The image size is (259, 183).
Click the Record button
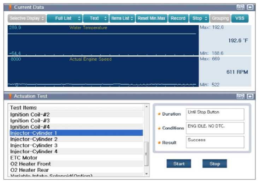coord(178,18)
